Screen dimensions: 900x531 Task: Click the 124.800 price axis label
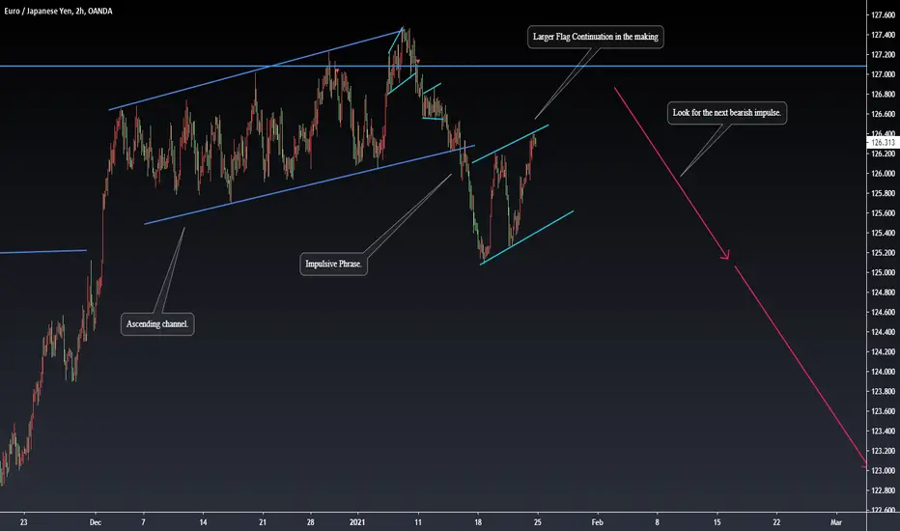coord(883,293)
